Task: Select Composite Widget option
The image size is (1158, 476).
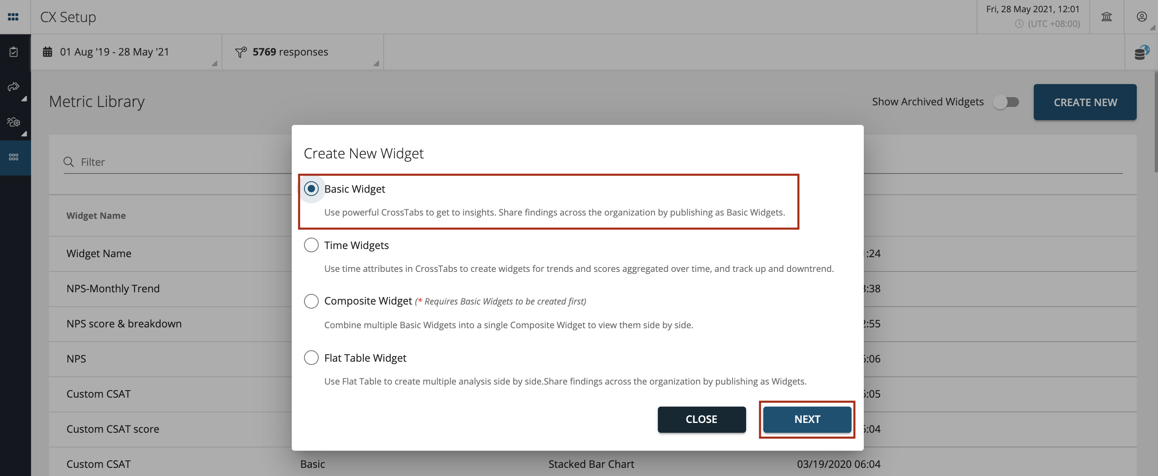Action: (311, 301)
